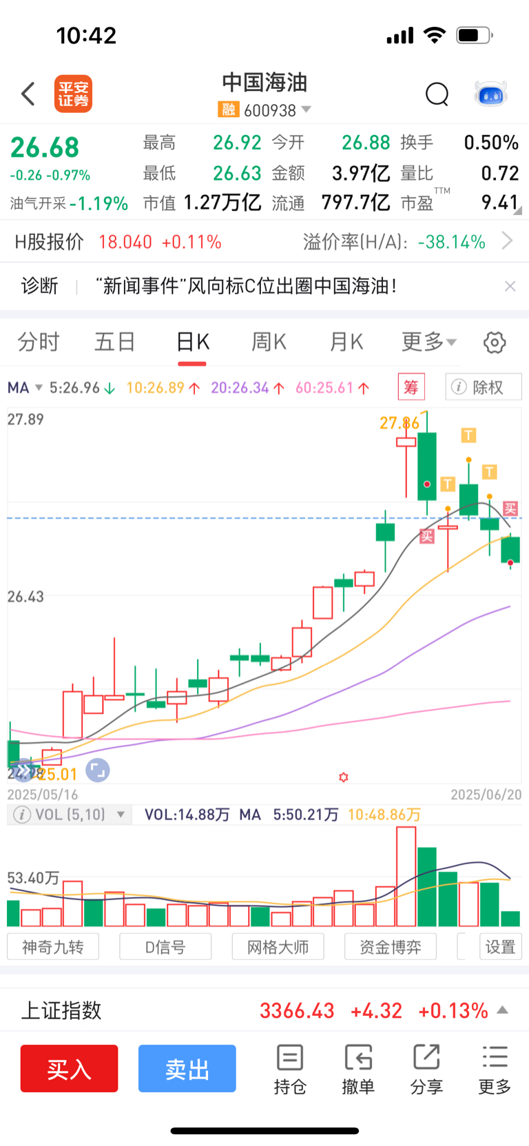Dismiss the 诊断 news banner
529x1146 pixels.
tap(510, 286)
